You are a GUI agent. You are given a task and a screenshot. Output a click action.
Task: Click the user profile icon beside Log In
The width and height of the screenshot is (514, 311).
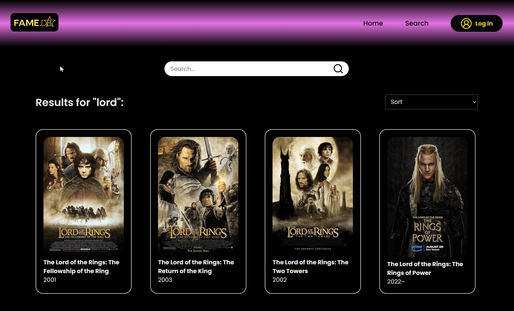466,23
